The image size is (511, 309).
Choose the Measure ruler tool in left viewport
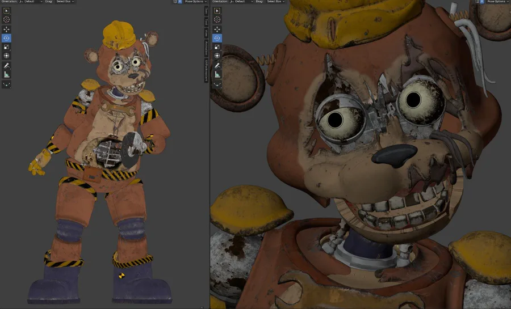tap(6, 74)
